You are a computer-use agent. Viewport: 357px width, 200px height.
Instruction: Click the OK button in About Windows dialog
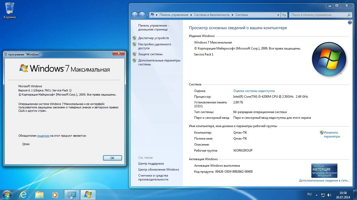[112, 158]
